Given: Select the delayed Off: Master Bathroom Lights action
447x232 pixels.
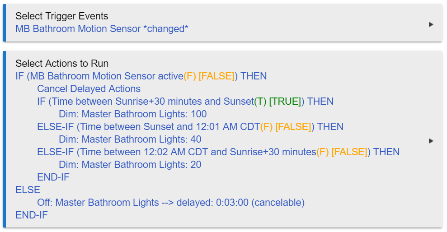Looking at the screenshot, I should point(171,203).
